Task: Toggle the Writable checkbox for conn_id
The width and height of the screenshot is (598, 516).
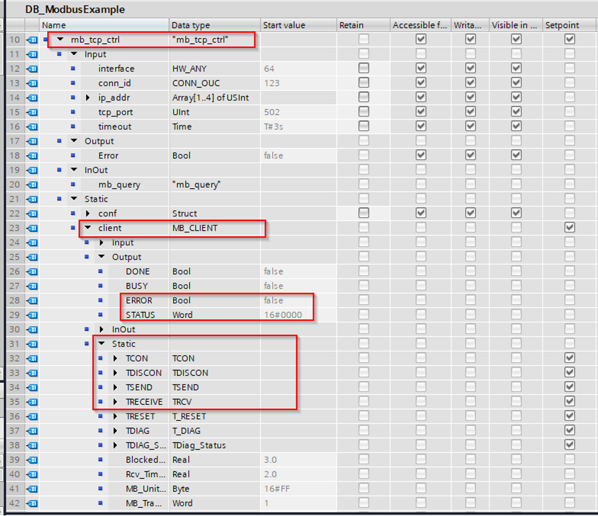Action: (470, 83)
